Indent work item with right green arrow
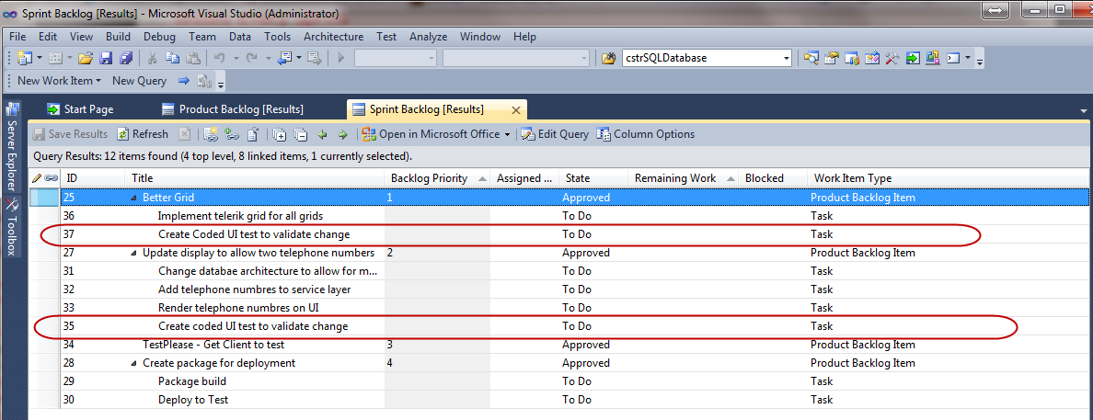Screen dimensions: 1093x420 [x=342, y=134]
